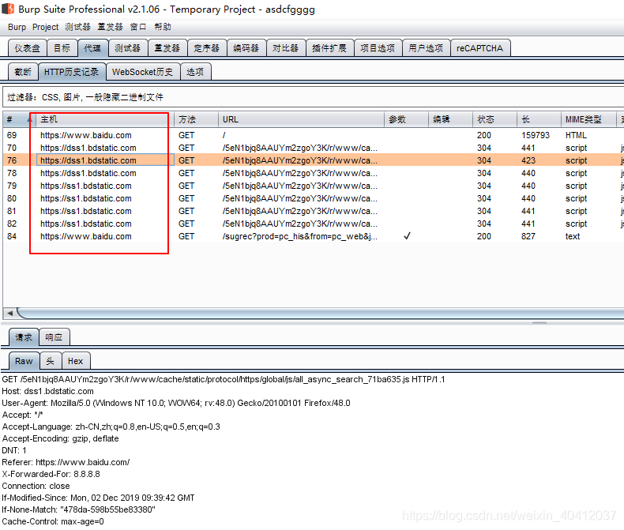624x530 pixels.
Task: Open the 对比器 tab
Action: 285,48
